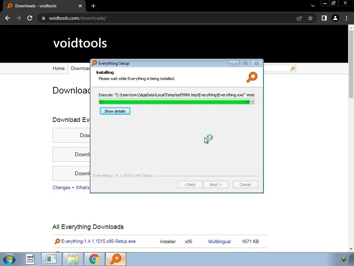Viewport: 354px width, 266px height.
Task: Click the browser forward arrow
Action: click(x=19, y=18)
